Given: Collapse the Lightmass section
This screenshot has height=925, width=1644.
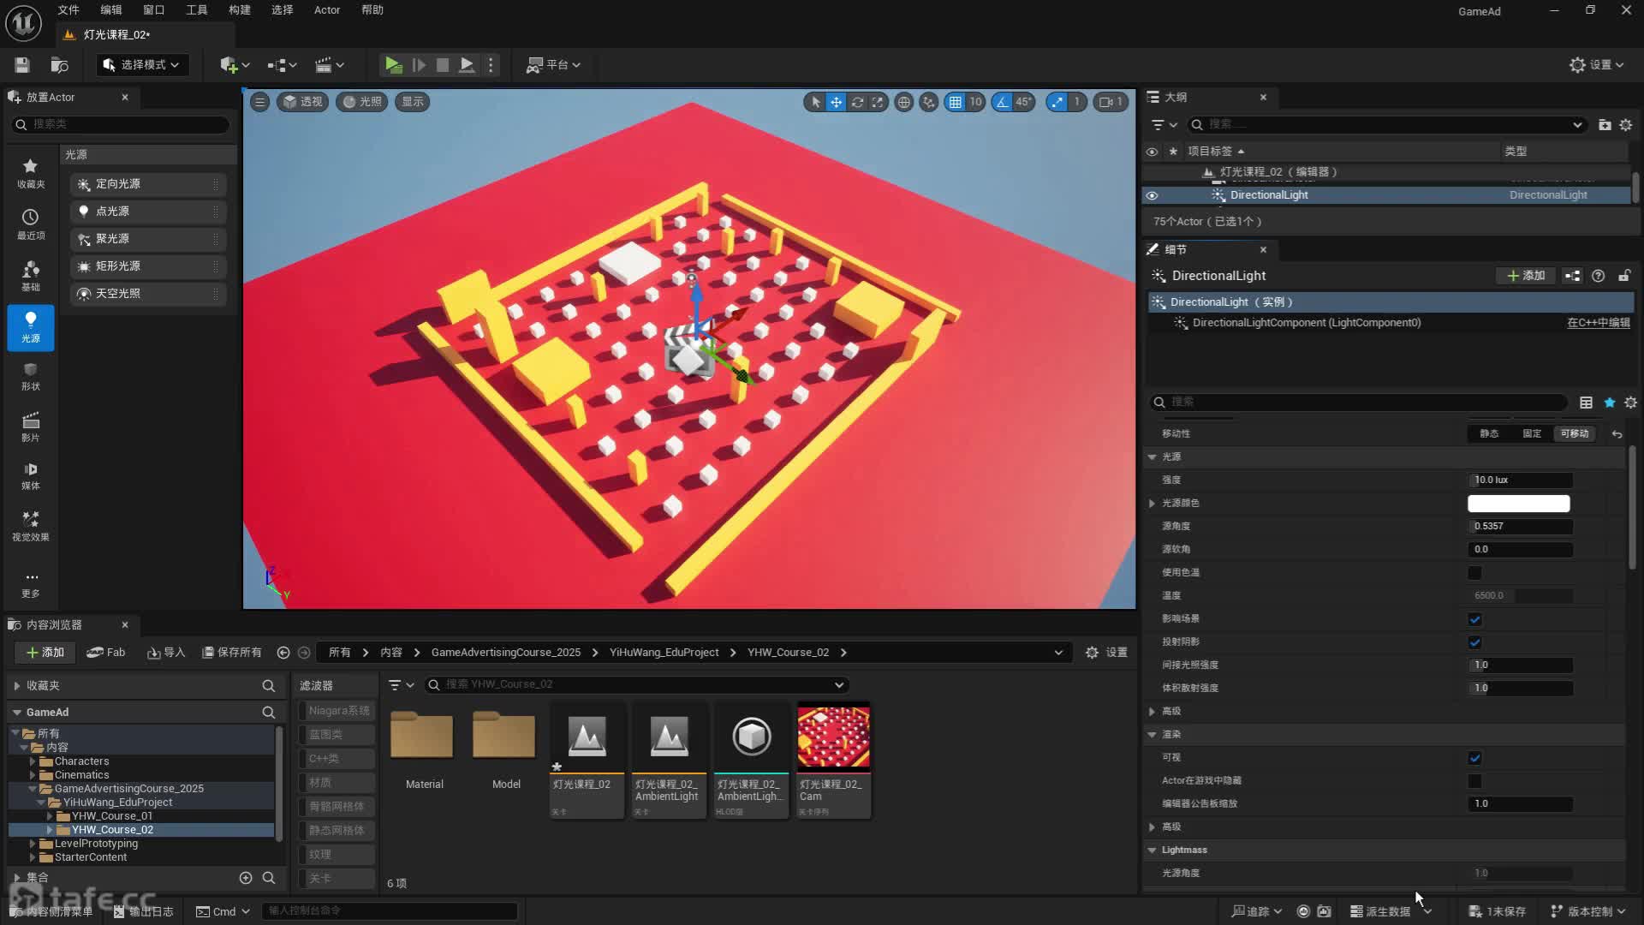Looking at the screenshot, I should coord(1153,850).
